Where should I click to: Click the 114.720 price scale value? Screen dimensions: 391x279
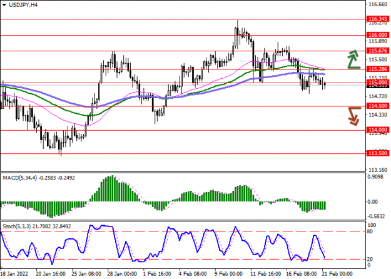[378, 96]
